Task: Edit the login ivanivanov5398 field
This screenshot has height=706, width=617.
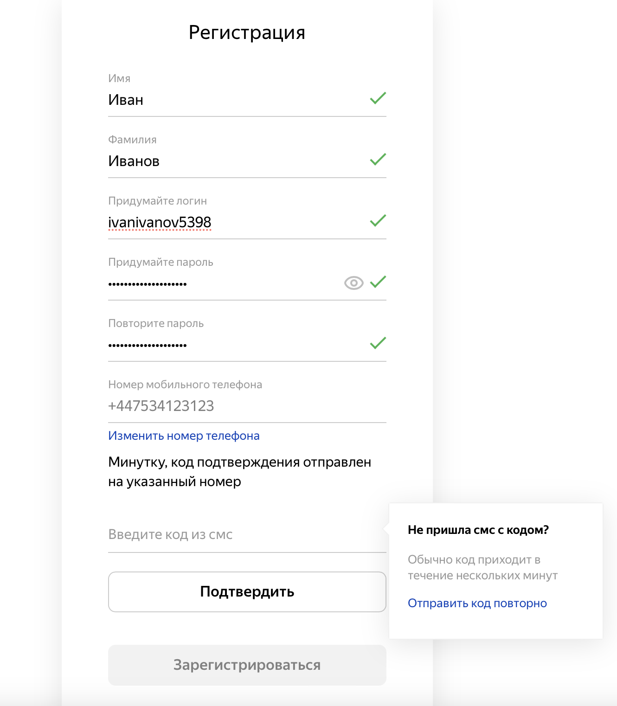Action: tap(232, 223)
